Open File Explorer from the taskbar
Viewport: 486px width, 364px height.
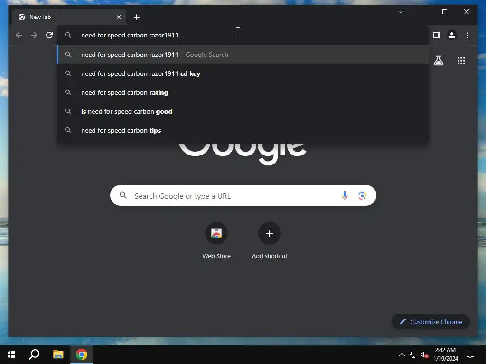point(58,355)
